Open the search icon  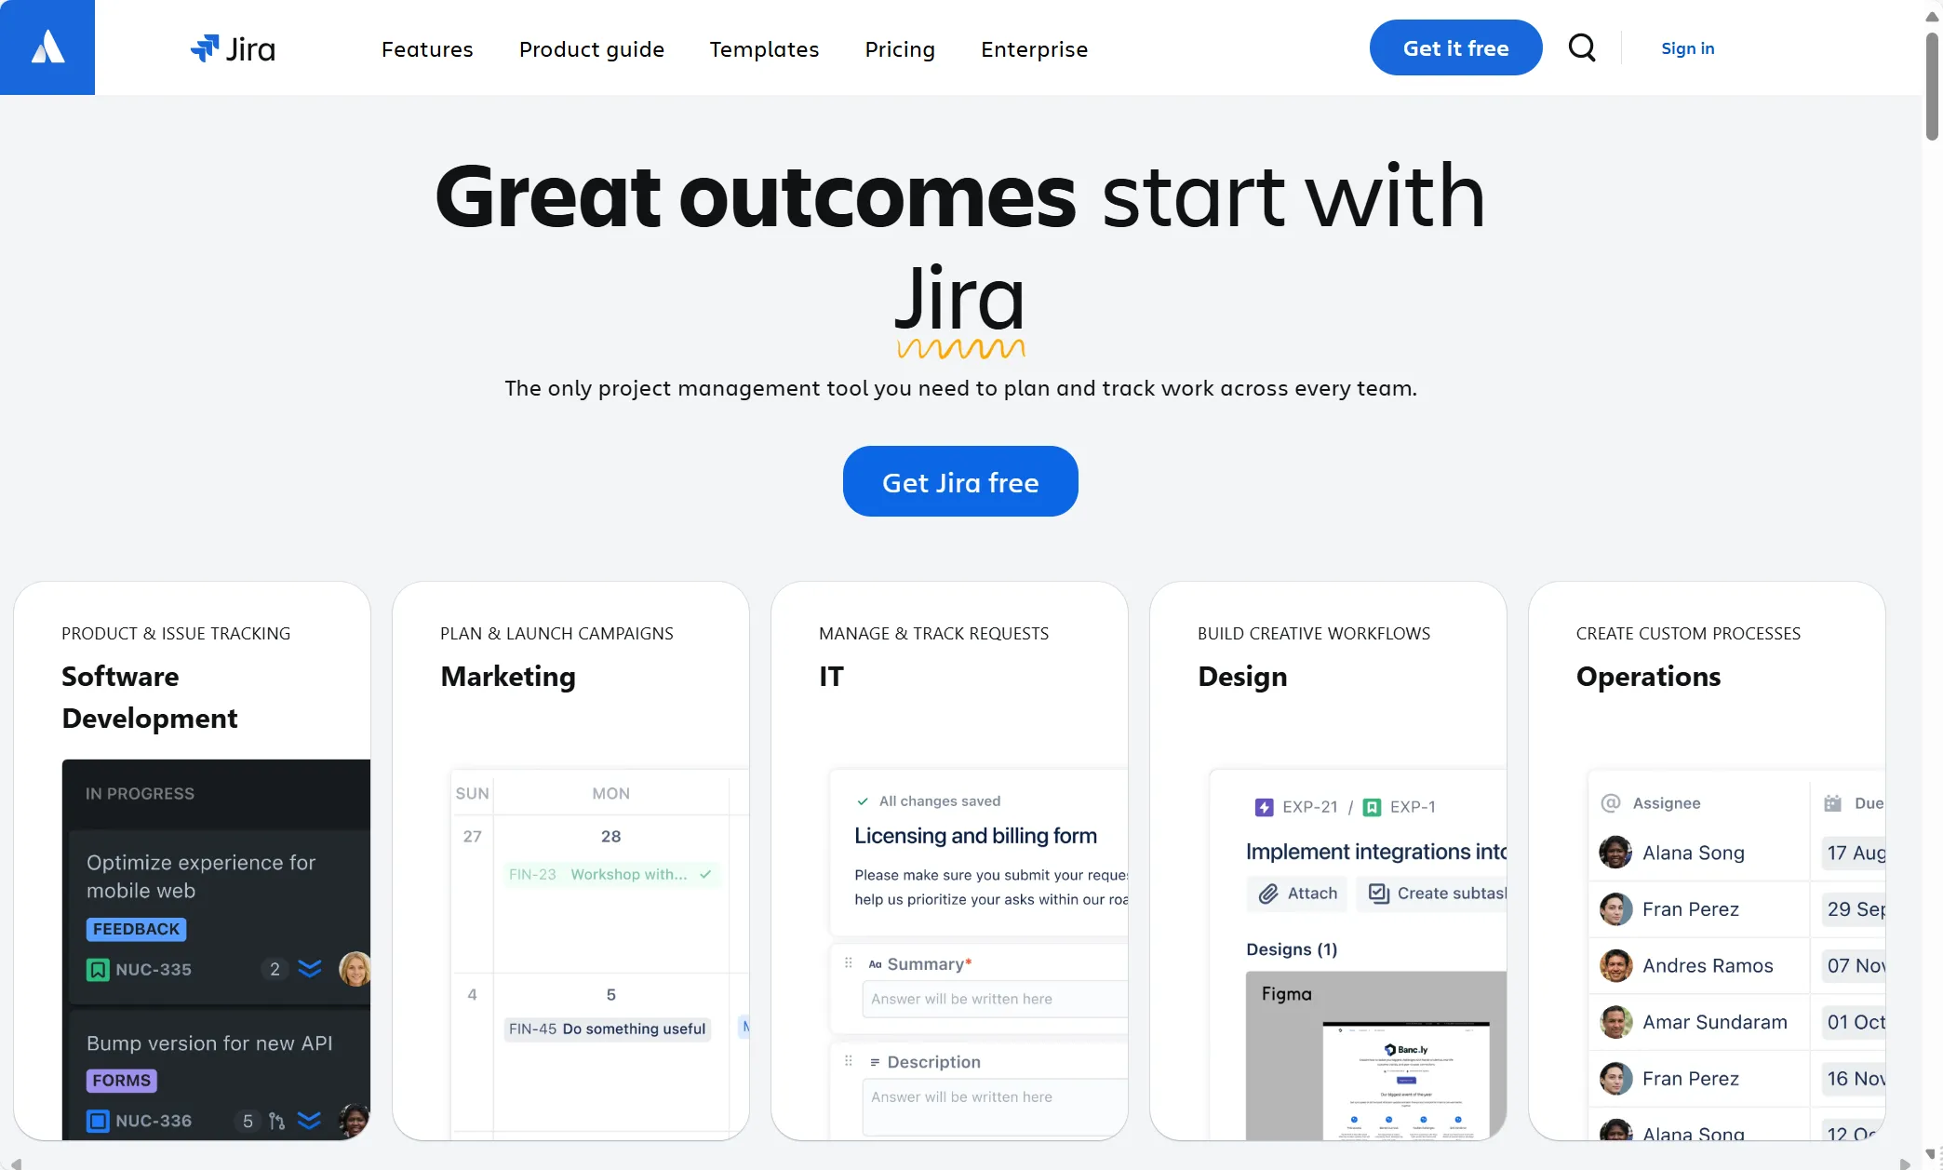(1584, 46)
